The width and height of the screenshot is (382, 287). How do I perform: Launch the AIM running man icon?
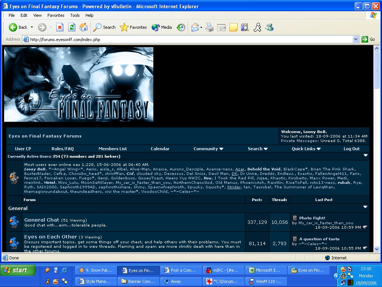tap(257, 27)
